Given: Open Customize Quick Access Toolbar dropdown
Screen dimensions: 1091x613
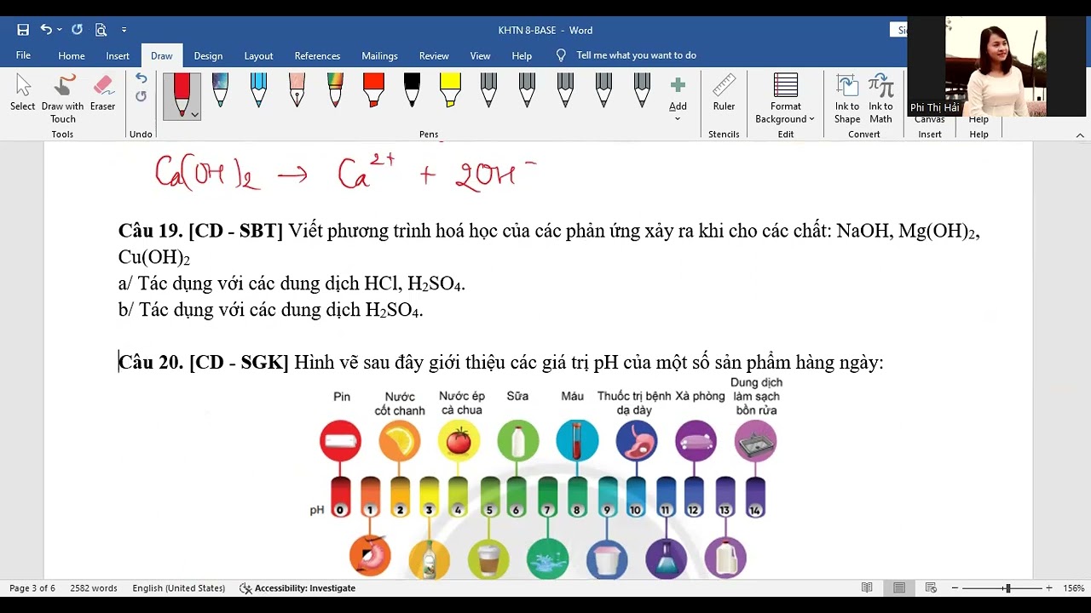Looking at the screenshot, I should (124, 30).
